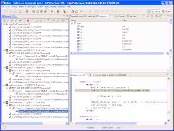Click the C/C++ perspective icon at top right
This screenshot has width=174, height=131.
tap(166, 11)
